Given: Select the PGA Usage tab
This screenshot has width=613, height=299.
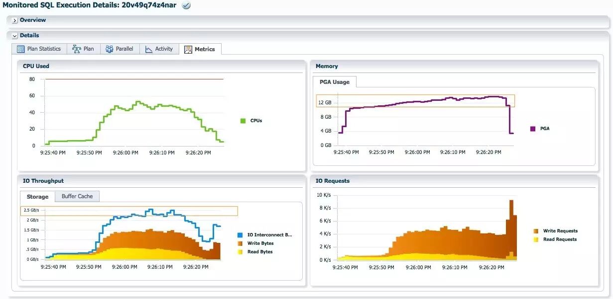Looking at the screenshot, I should tap(335, 82).
